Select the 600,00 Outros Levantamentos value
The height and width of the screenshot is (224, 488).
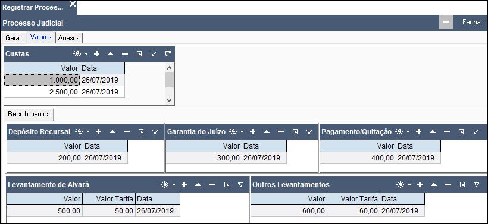[289, 211]
